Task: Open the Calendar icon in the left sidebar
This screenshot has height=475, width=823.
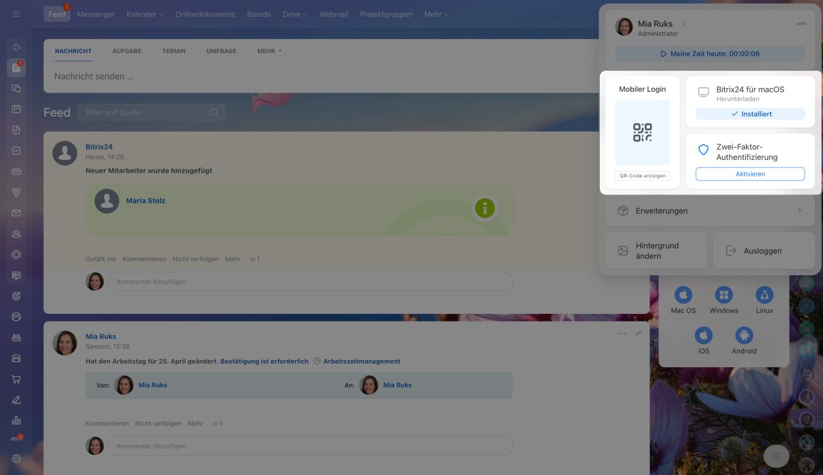Action: (16, 109)
